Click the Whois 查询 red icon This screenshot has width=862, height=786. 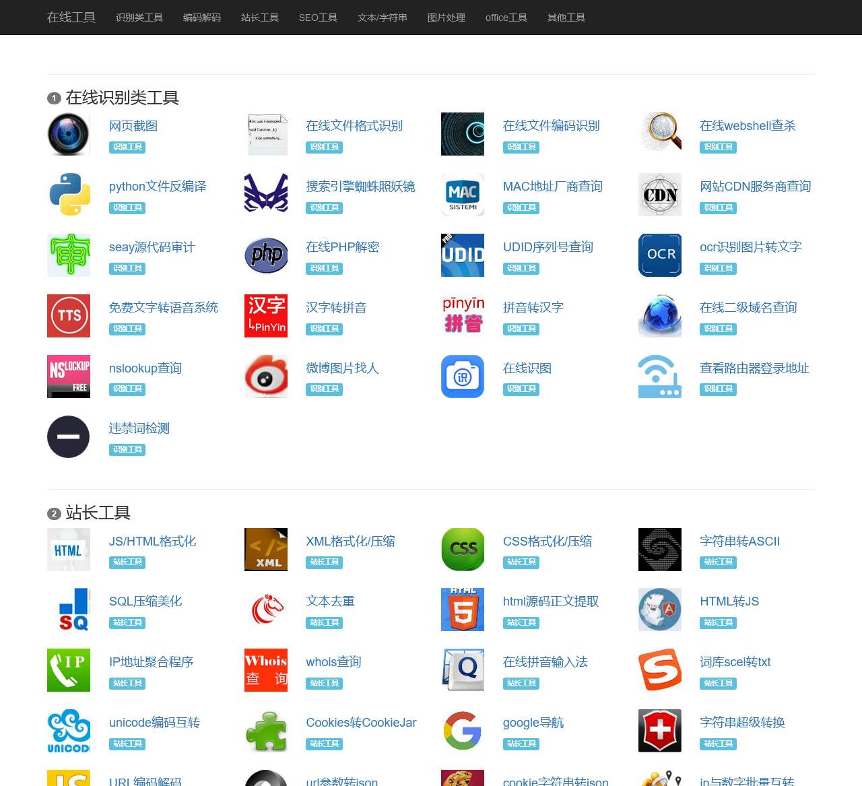point(266,670)
